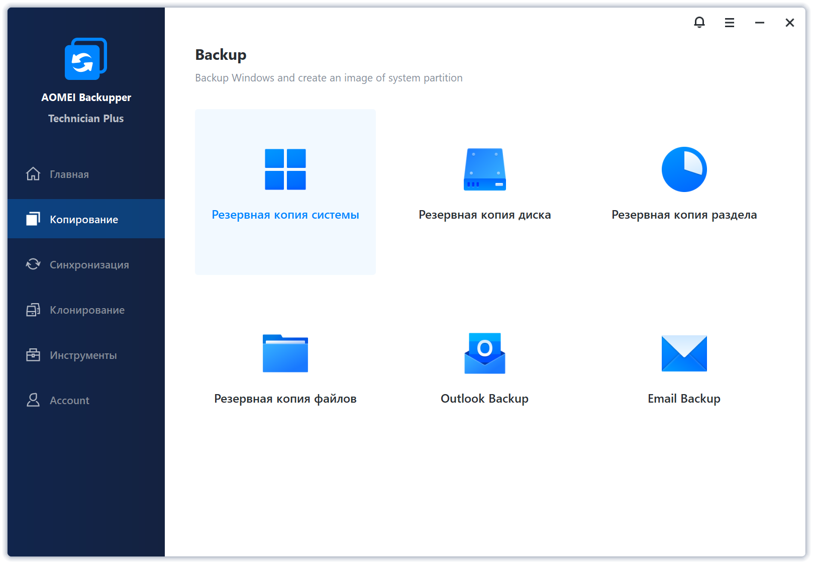Open the Клонирование section
This screenshot has height=564, width=813.
(x=87, y=310)
